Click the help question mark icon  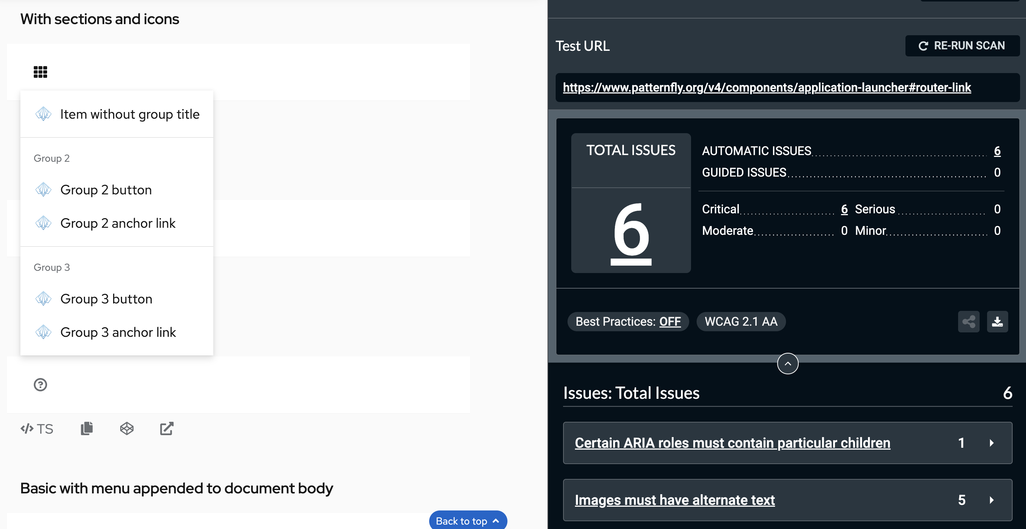[x=40, y=385]
